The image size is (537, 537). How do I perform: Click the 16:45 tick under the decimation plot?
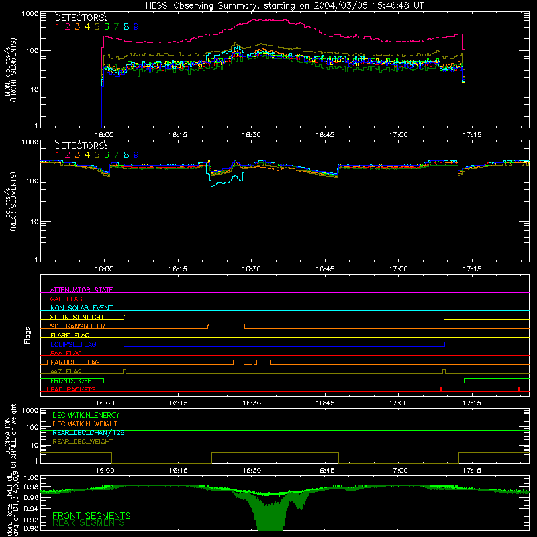click(x=325, y=471)
